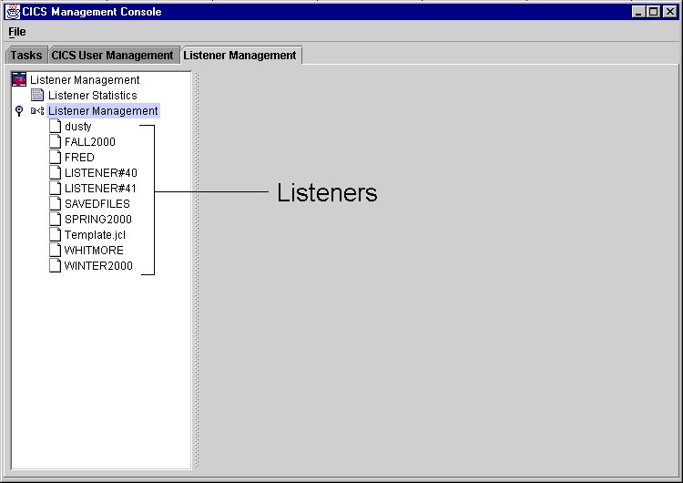Select the FRED listener
Screen dimensions: 683x483
tap(80, 158)
